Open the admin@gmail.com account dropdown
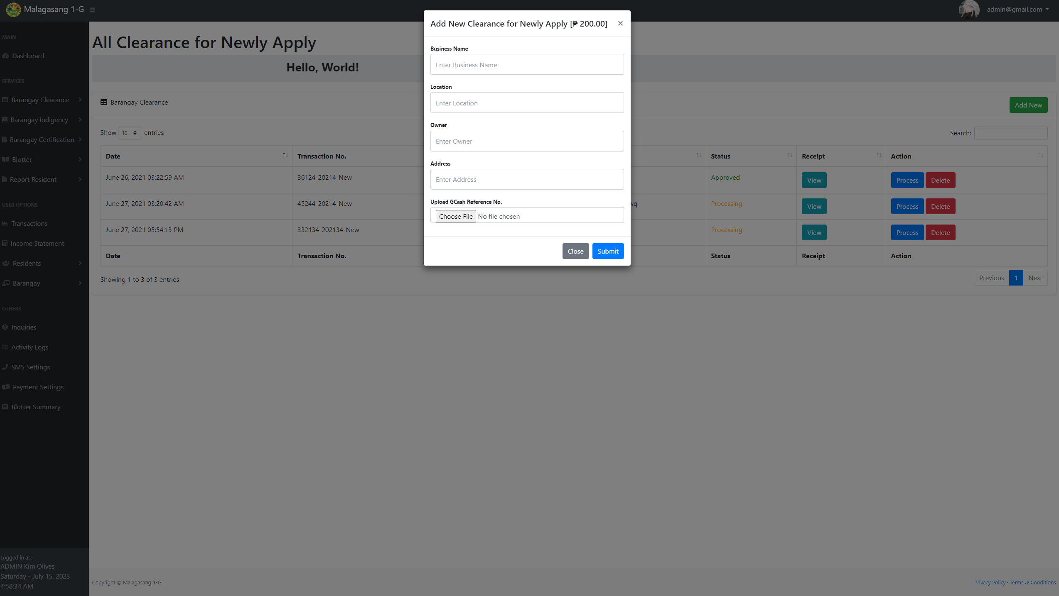Screen dimensions: 1059x596 point(1018,10)
